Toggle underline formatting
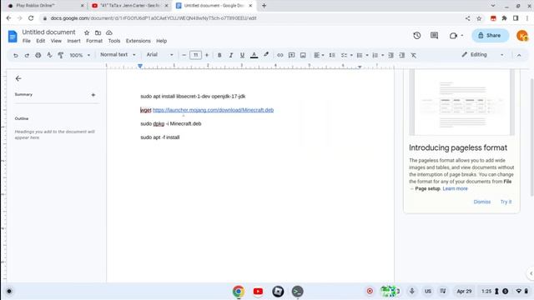This screenshot has width=534, height=300. pyautogui.click(x=242, y=55)
